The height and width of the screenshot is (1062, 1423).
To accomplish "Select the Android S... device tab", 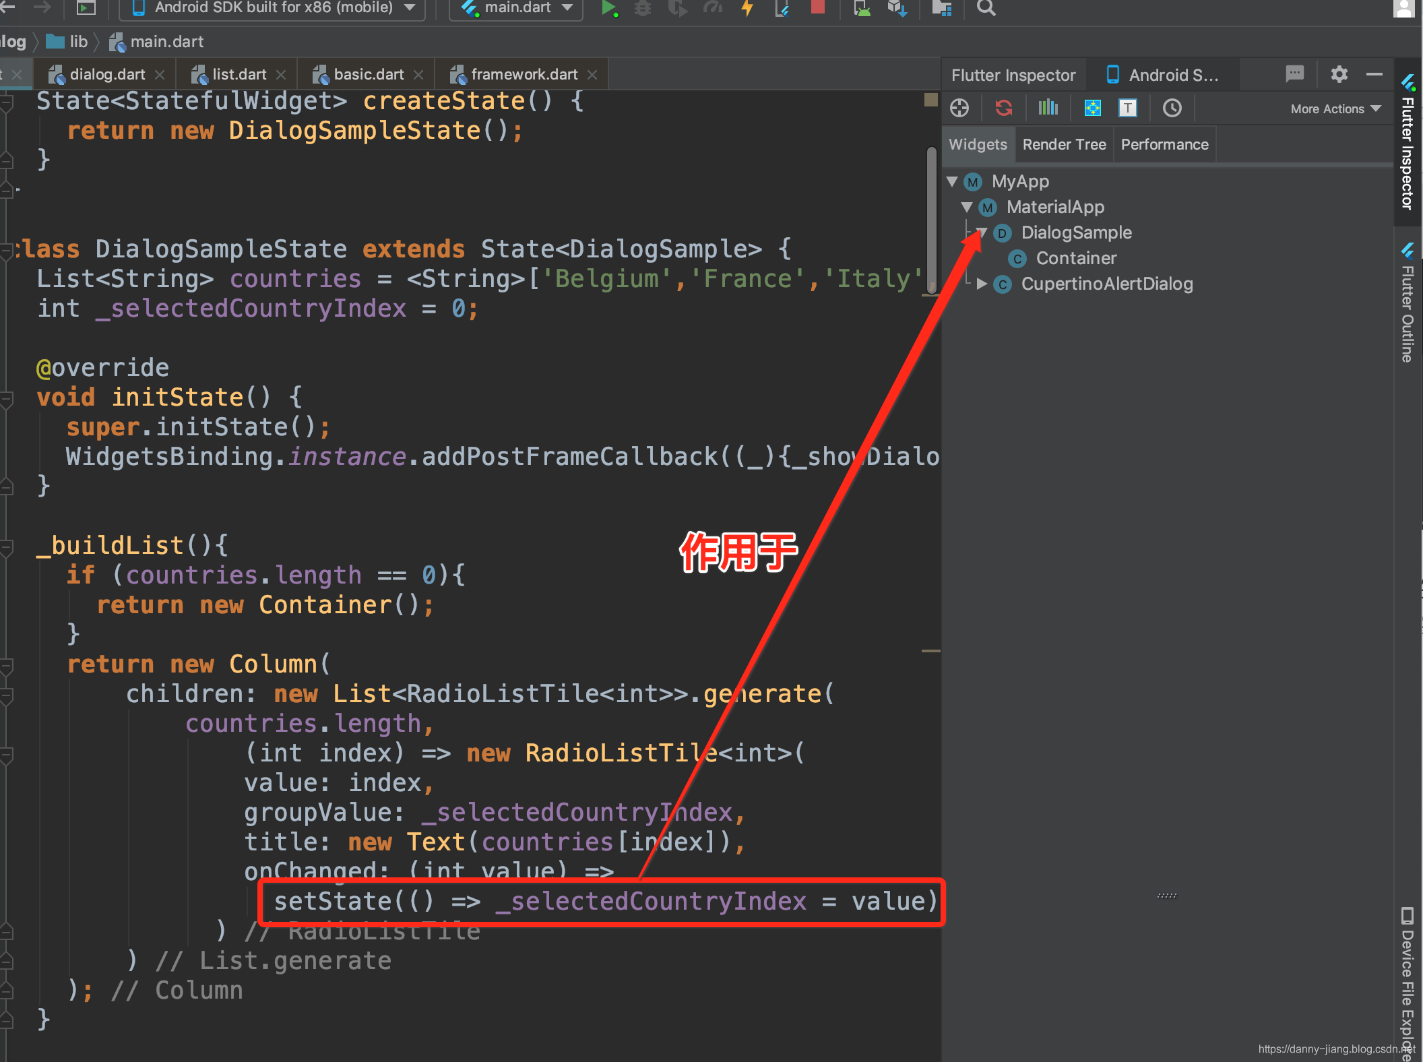I will point(1163,75).
